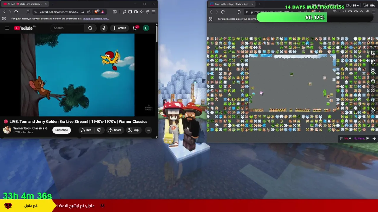Click the Me: 0 score
The image size is (378, 212).
click(348, 138)
